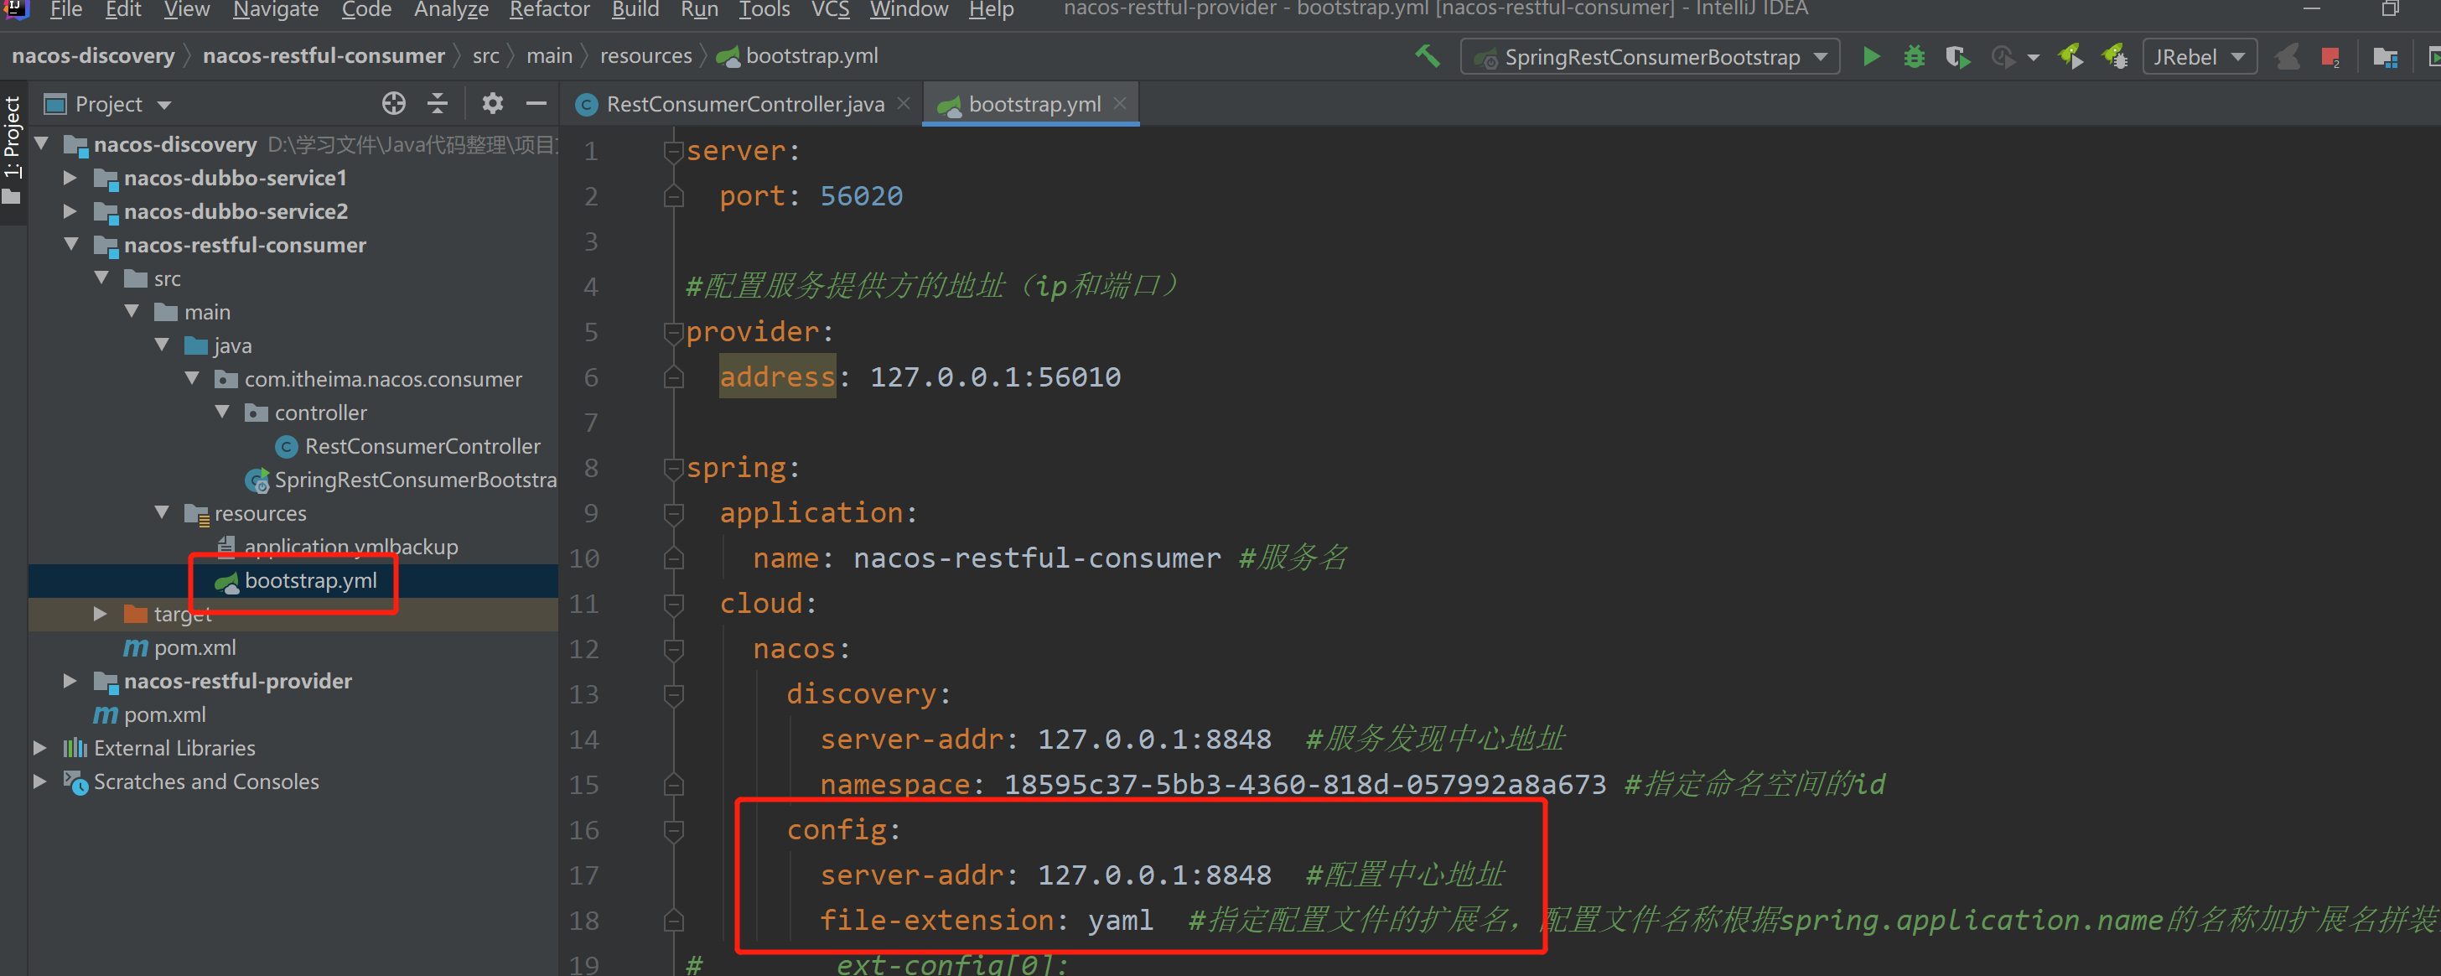The width and height of the screenshot is (2441, 976).
Task: Click the resources breadcrumb segment
Action: 646,56
